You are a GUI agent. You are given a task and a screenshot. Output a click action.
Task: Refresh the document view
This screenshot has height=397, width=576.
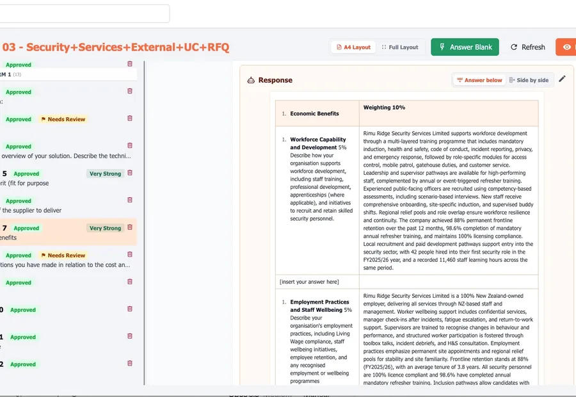pyautogui.click(x=528, y=47)
